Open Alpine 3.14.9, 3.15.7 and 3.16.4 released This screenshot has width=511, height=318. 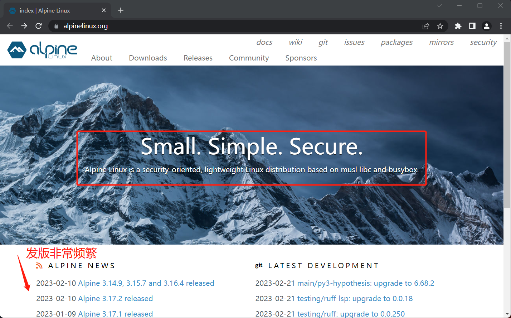[146, 283]
